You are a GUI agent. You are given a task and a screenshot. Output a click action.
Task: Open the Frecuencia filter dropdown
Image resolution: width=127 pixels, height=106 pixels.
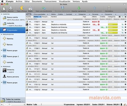pos(110,14)
